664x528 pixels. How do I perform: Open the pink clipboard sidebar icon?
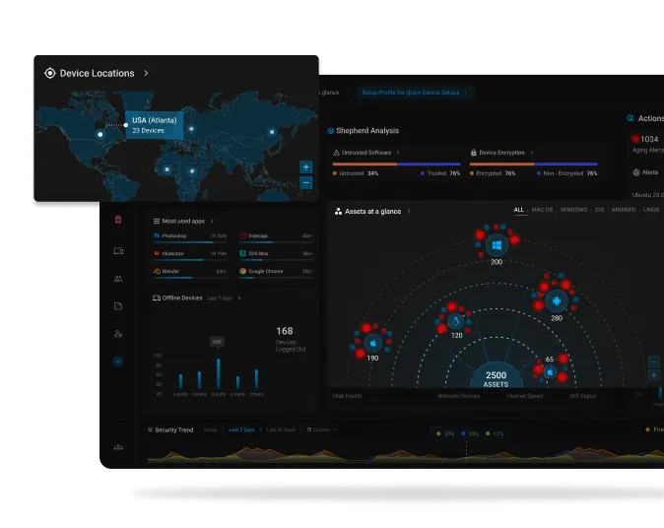(118, 220)
